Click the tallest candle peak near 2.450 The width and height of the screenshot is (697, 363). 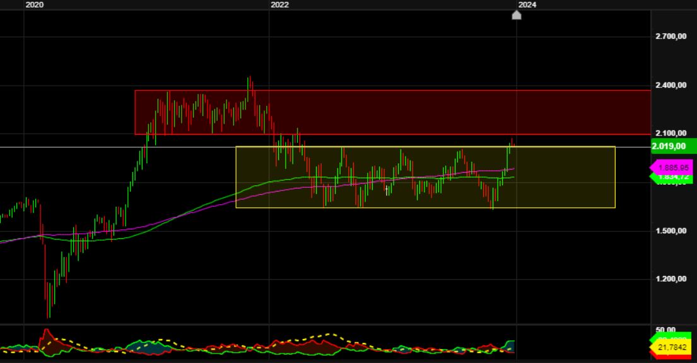tap(249, 76)
